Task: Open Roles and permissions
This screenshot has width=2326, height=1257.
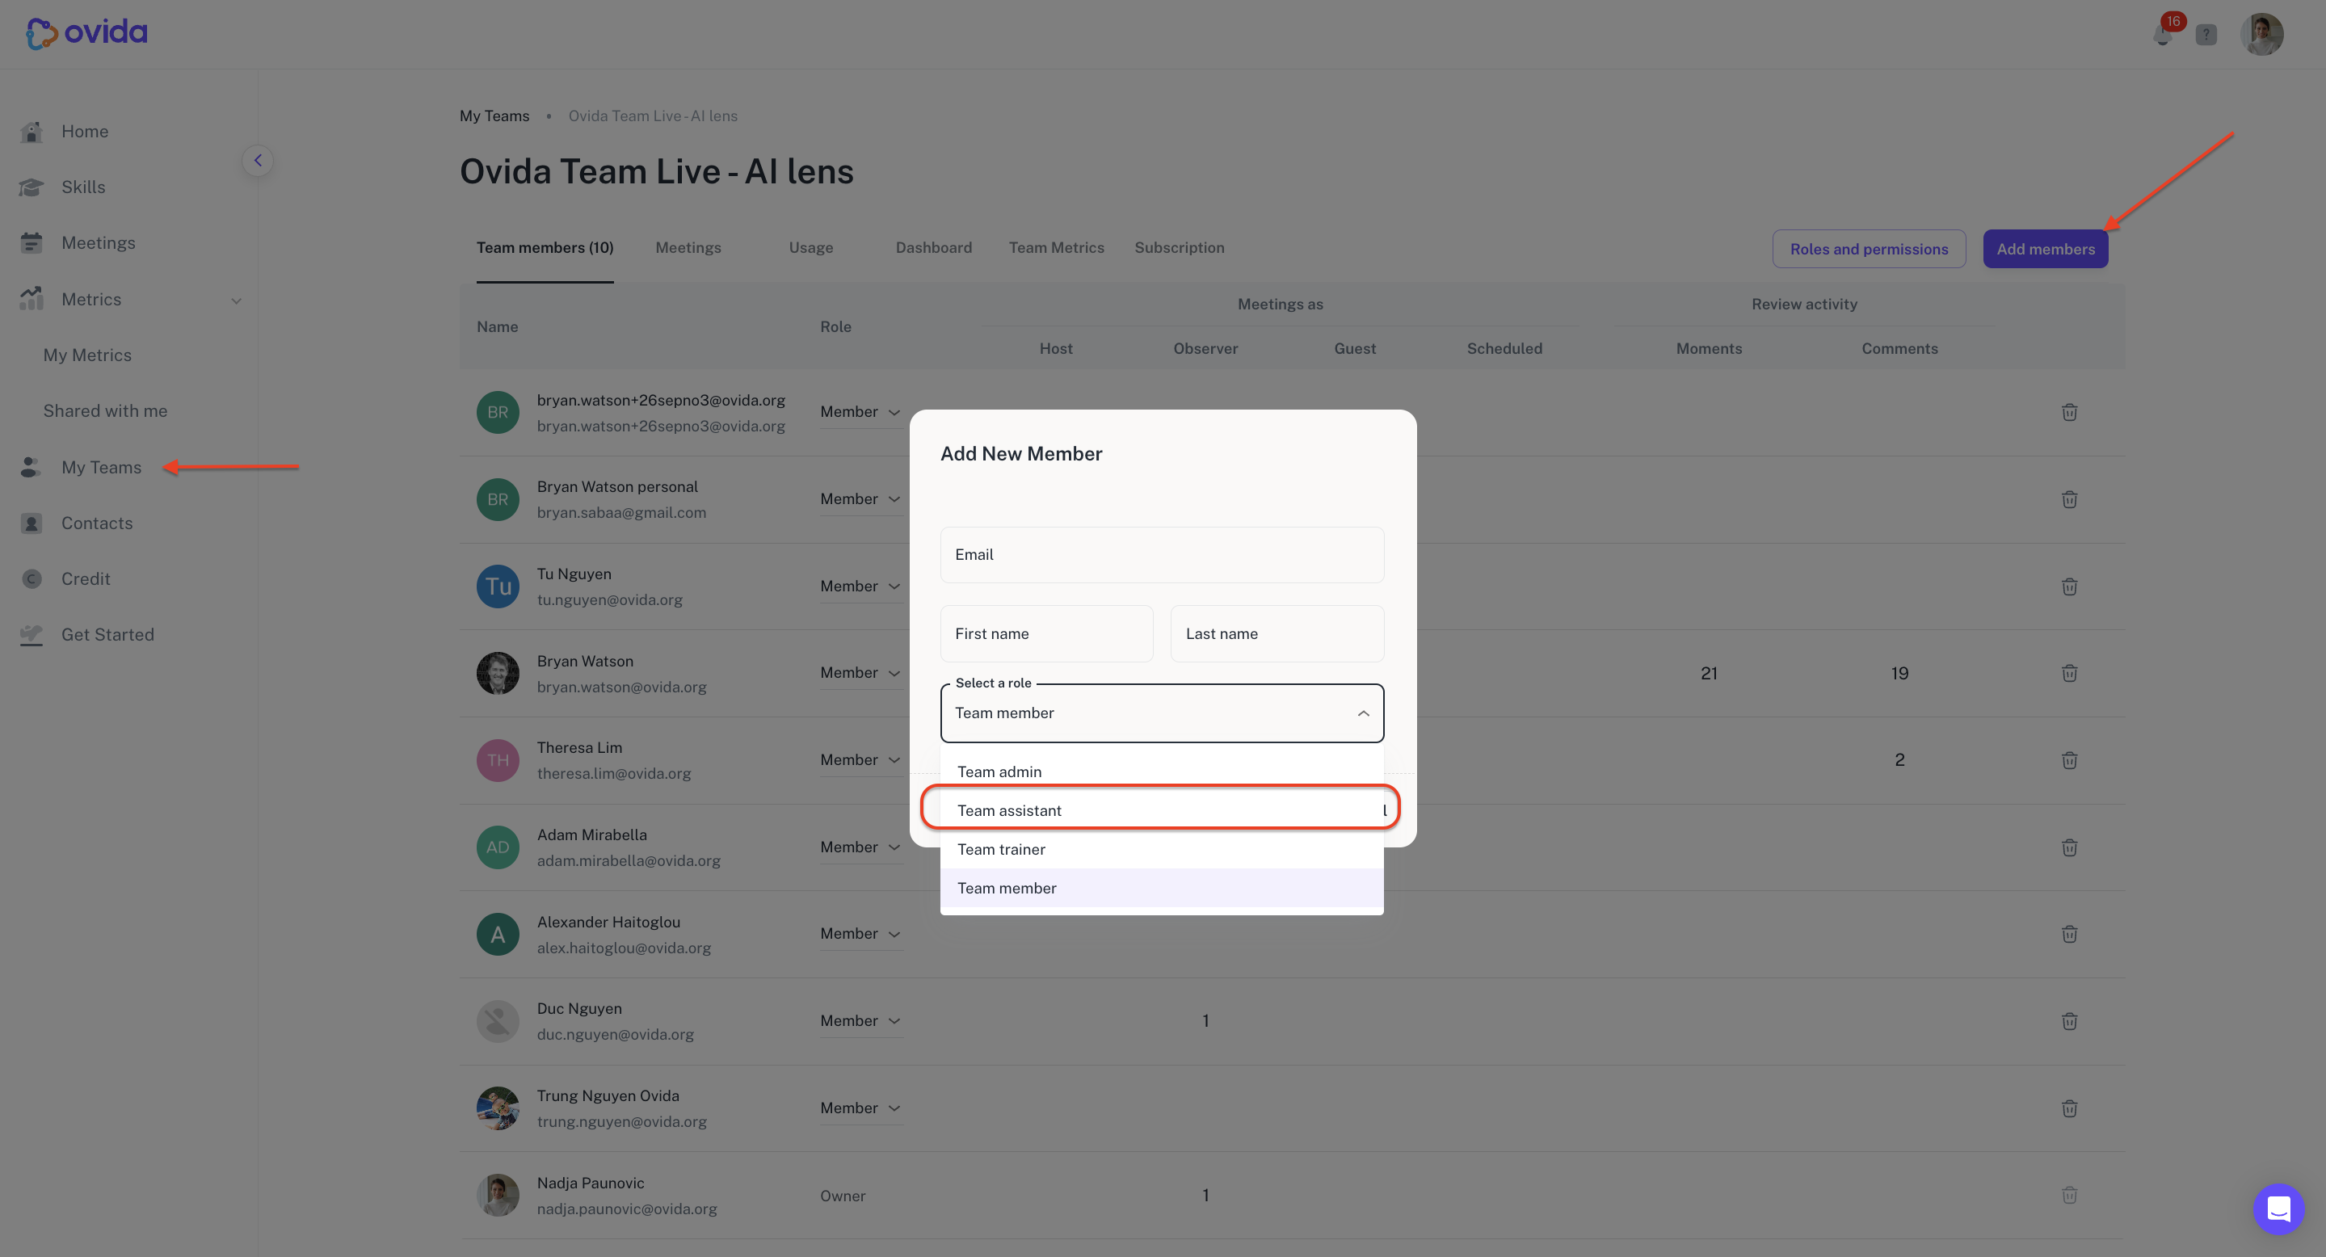Action: (x=1869, y=250)
